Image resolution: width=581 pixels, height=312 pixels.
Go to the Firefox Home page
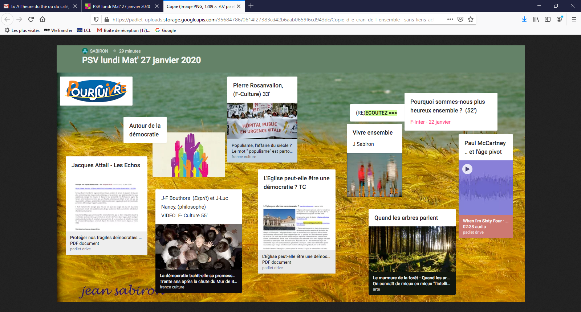(42, 19)
